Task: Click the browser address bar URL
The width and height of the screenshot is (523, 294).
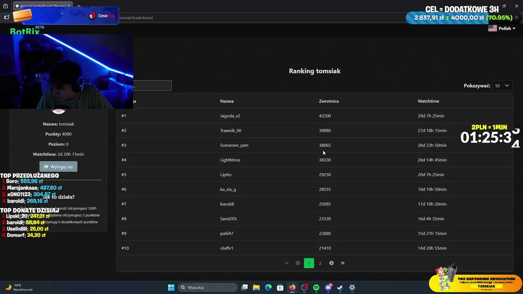Action: coord(136,18)
